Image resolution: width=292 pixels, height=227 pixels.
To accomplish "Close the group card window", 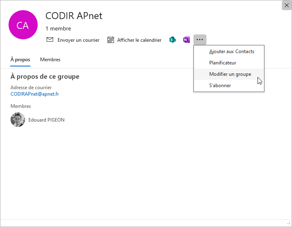I will coord(287,5).
